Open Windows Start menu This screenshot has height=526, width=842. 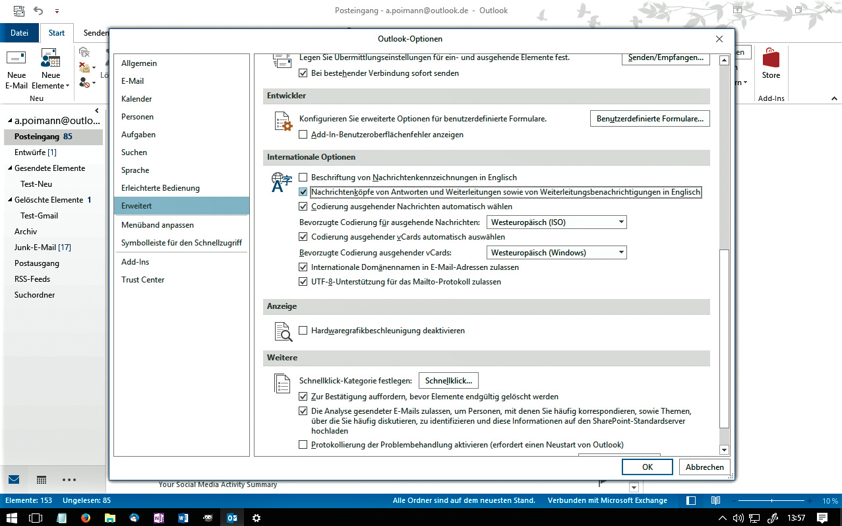13,518
